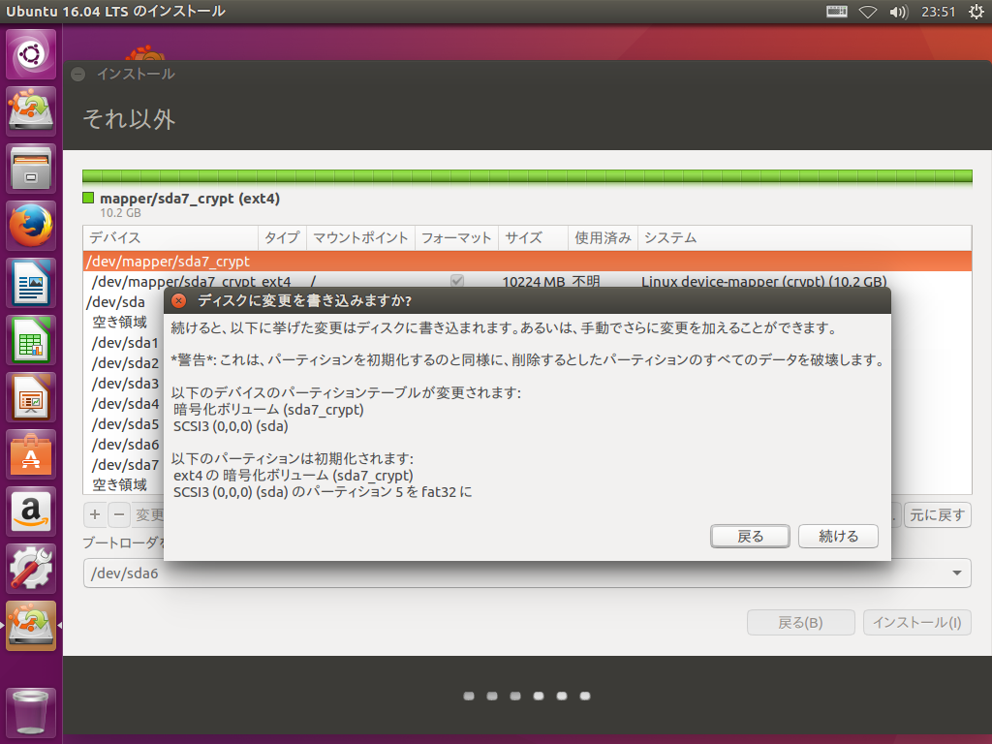Click the green partition usage bar

click(527, 176)
